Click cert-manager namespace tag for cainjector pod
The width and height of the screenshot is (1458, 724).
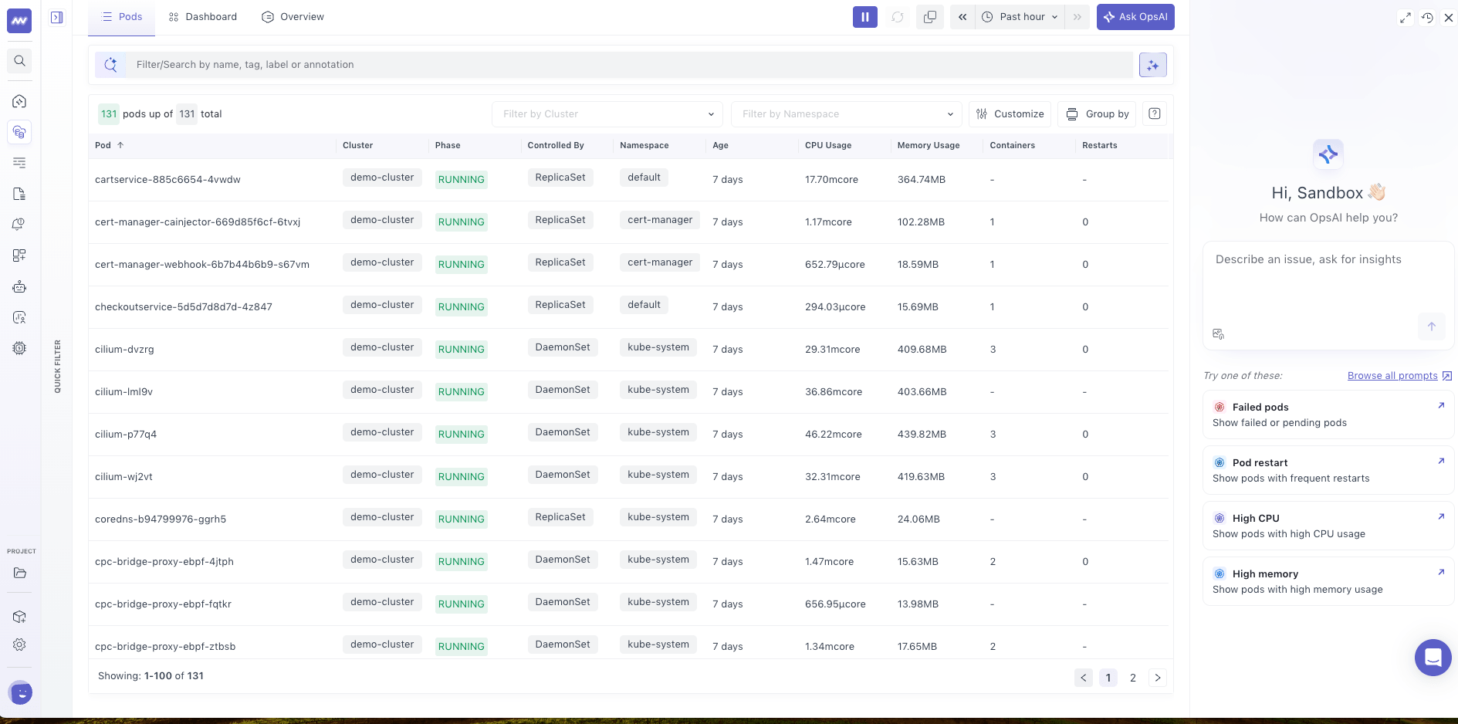click(x=660, y=220)
